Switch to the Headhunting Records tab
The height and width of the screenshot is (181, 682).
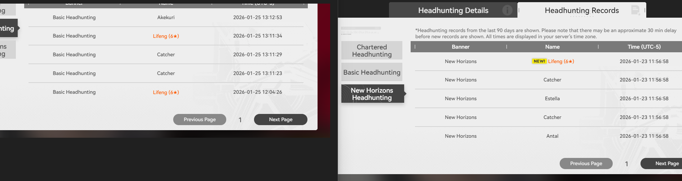(x=582, y=10)
